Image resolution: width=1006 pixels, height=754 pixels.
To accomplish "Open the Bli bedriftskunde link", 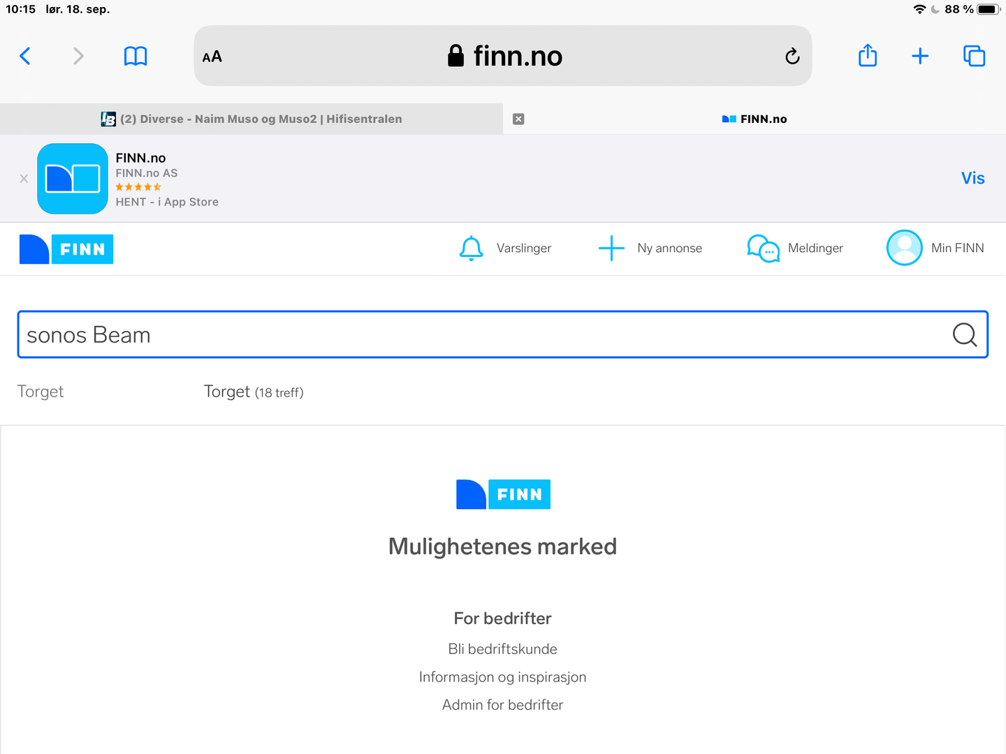I will (x=503, y=649).
